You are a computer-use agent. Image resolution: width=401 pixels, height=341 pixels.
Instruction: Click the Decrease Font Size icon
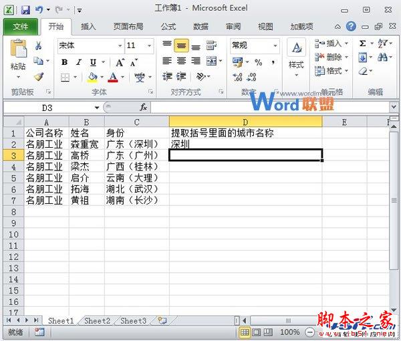[x=134, y=63]
